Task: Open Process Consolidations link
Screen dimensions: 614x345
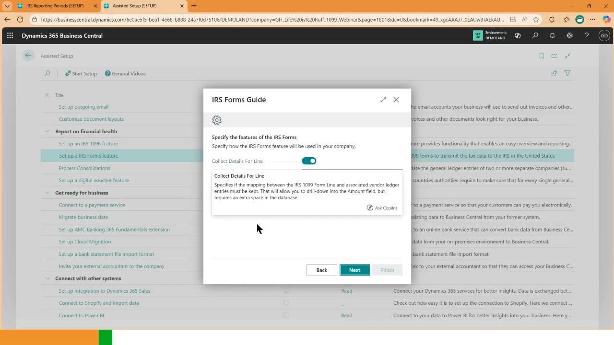Action: coord(84,168)
